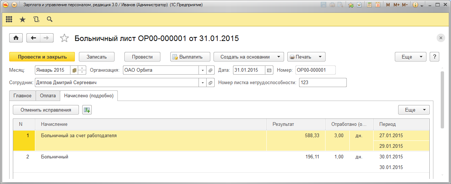Select the result cell 588,33
The height and width of the screenshot is (184, 451).
coord(296,135)
